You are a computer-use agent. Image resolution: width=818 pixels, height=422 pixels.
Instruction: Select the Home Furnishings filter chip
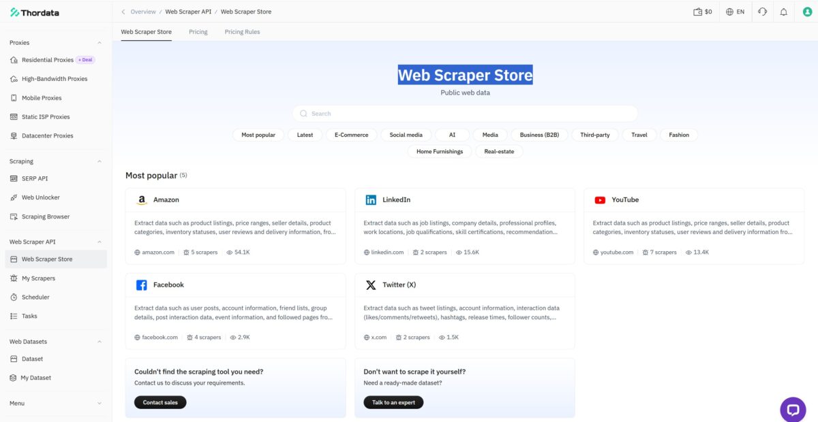point(440,152)
